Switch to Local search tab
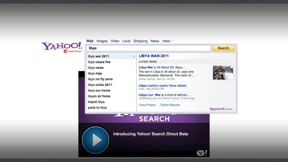The image size is (288, 162). tap(126, 41)
